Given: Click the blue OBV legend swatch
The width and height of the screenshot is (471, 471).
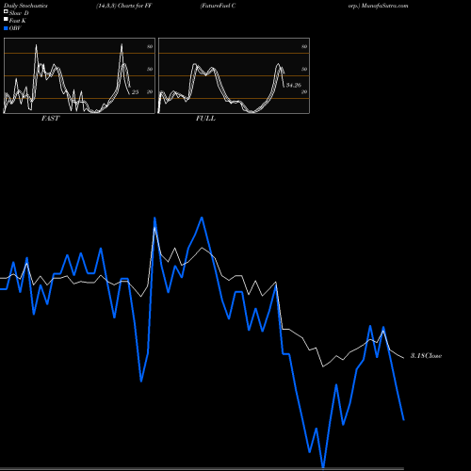Looking at the screenshot, I should tap(6, 28).
